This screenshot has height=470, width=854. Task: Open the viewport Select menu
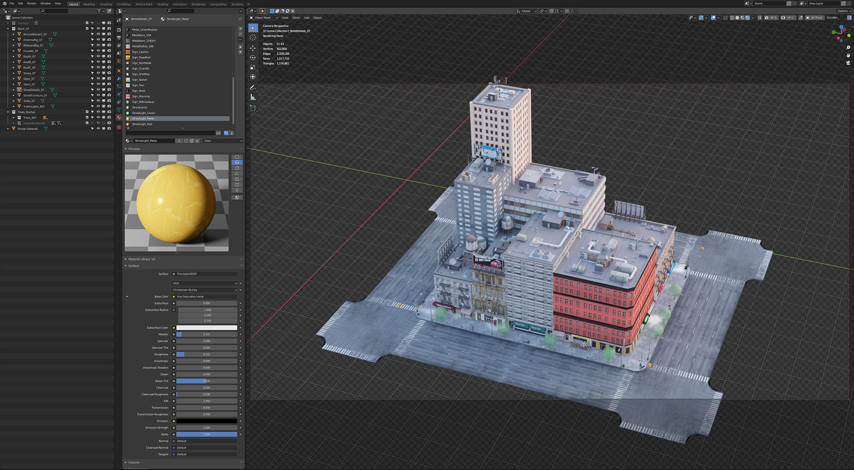point(296,18)
